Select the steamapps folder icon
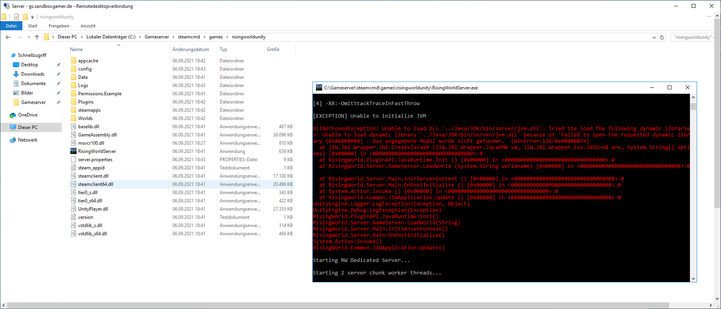Image resolution: width=721 pixels, height=309 pixels. [73, 110]
